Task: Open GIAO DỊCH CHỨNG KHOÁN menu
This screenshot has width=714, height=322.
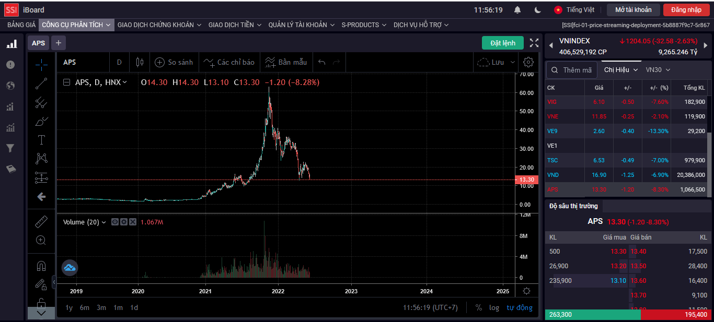Action: pyautogui.click(x=159, y=25)
